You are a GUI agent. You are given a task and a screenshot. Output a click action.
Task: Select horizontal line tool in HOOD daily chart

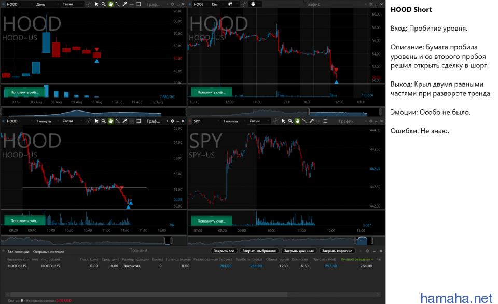[131, 4]
